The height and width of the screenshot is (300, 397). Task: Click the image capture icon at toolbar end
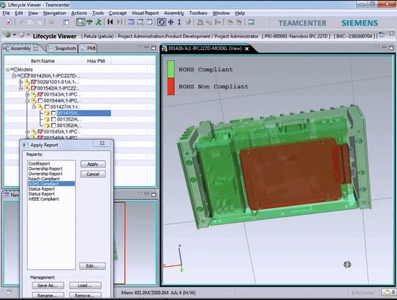point(251,22)
